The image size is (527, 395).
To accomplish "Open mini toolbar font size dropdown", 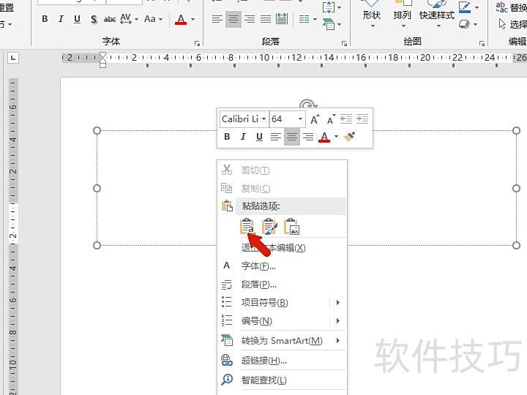I will tap(300, 119).
